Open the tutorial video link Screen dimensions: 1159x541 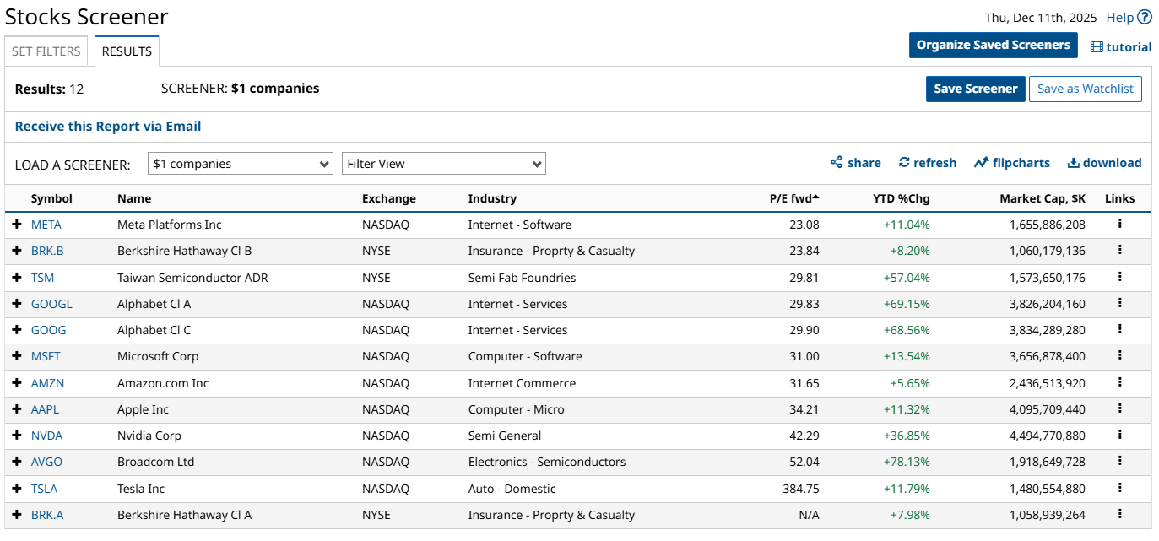click(1121, 47)
